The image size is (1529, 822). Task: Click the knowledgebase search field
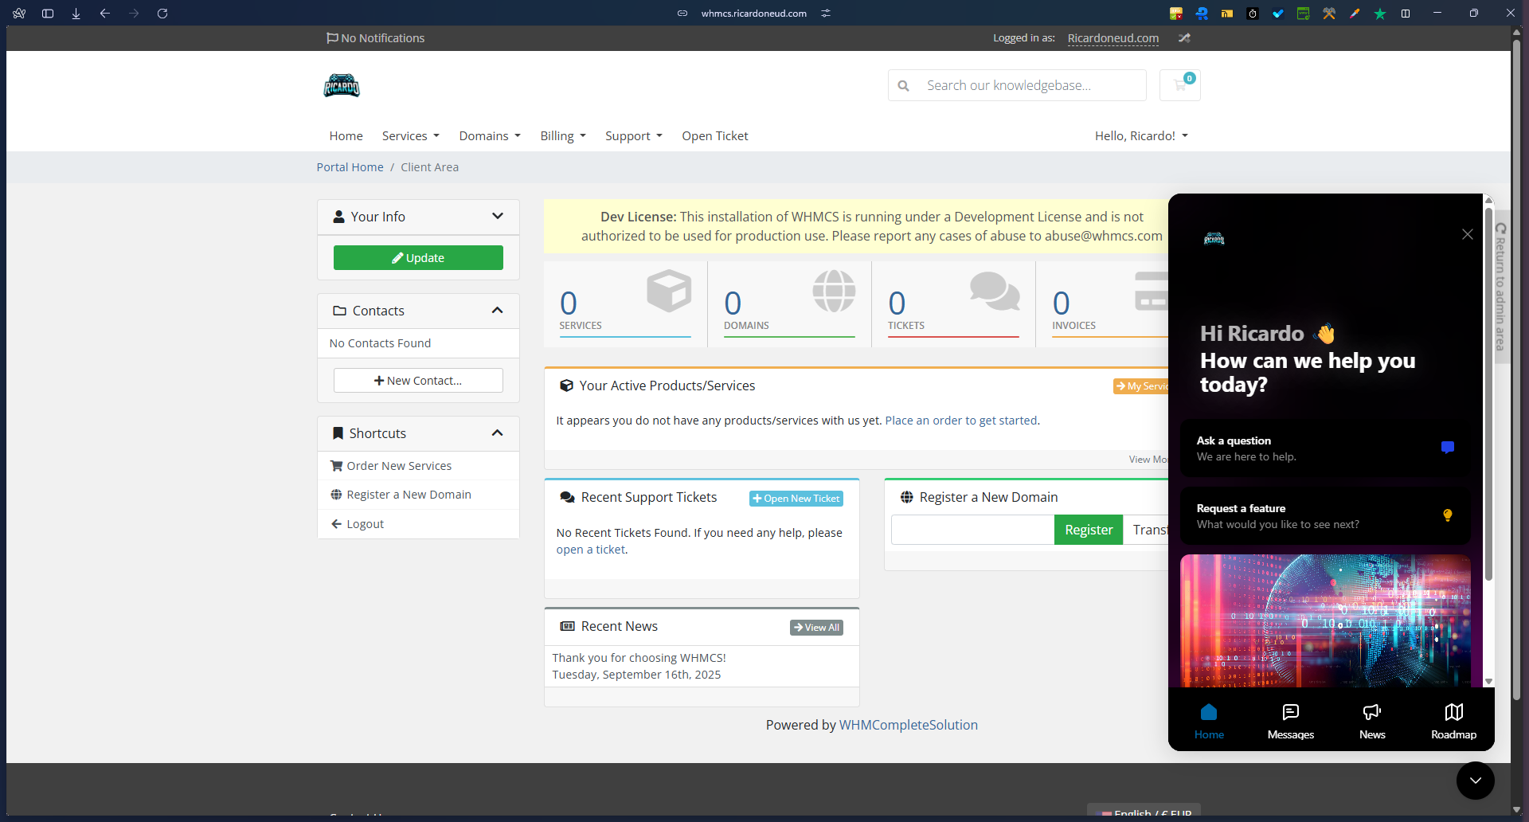click(x=1027, y=85)
